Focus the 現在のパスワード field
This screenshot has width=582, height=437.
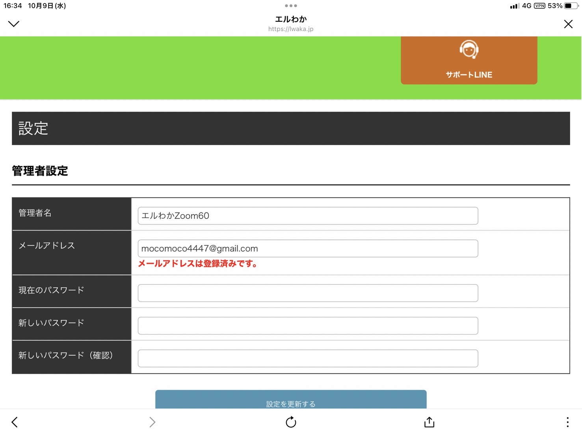[308, 293]
